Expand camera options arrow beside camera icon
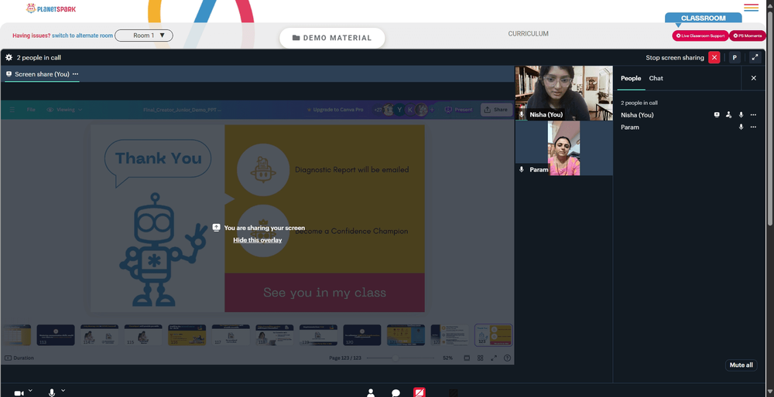Viewport: 774px width, 397px height. [x=30, y=390]
